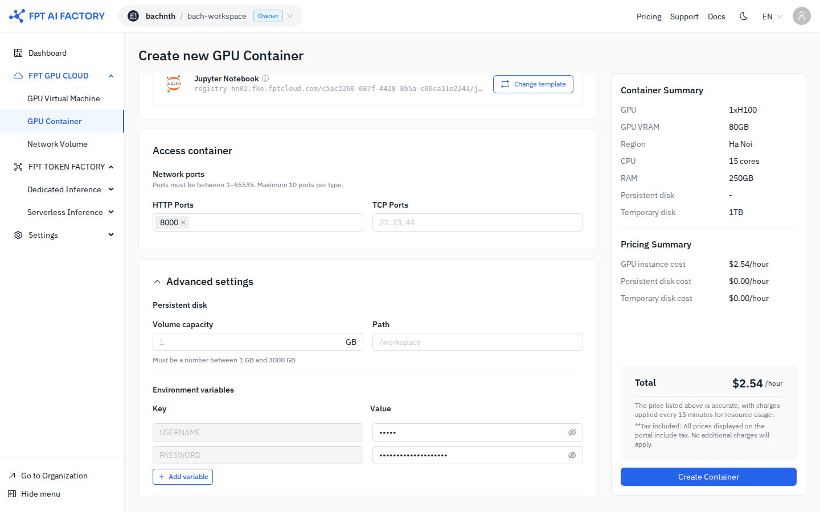Viewport: 820px width, 512px height.
Task: Click the Change template button
Action: pyautogui.click(x=533, y=84)
